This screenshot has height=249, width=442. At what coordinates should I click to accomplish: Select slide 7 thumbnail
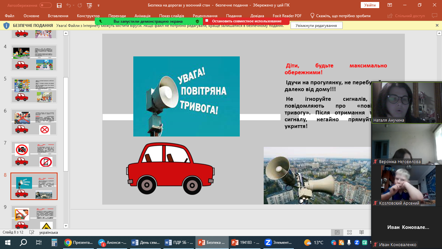[34, 154]
